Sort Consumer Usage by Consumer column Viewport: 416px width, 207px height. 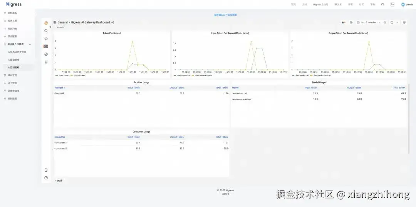click(x=60, y=137)
